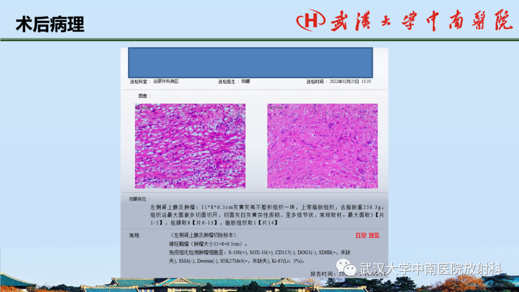519x292 pixels.
Task: Open the right pathology microscope image
Action: [322, 146]
